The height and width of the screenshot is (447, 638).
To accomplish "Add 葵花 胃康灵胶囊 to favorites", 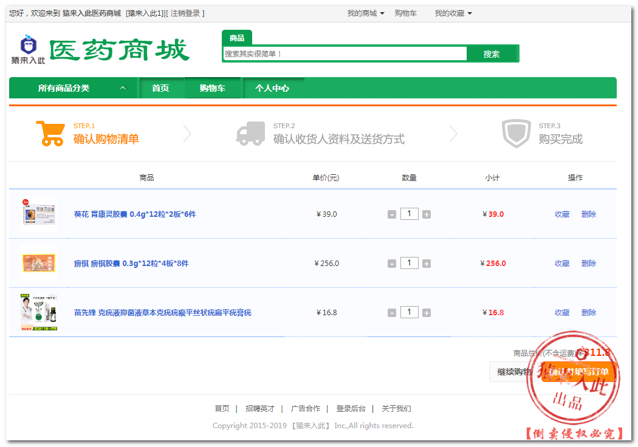I will [x=562, y=214].
